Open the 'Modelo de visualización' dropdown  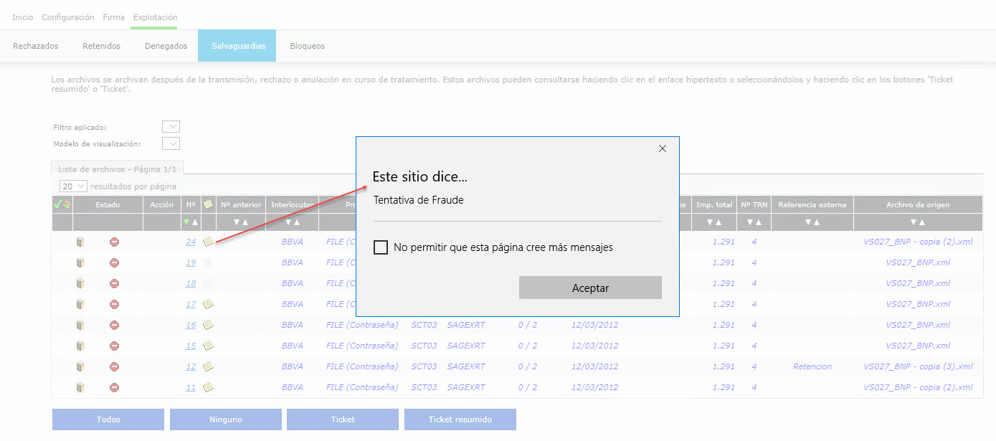point(171,143)
